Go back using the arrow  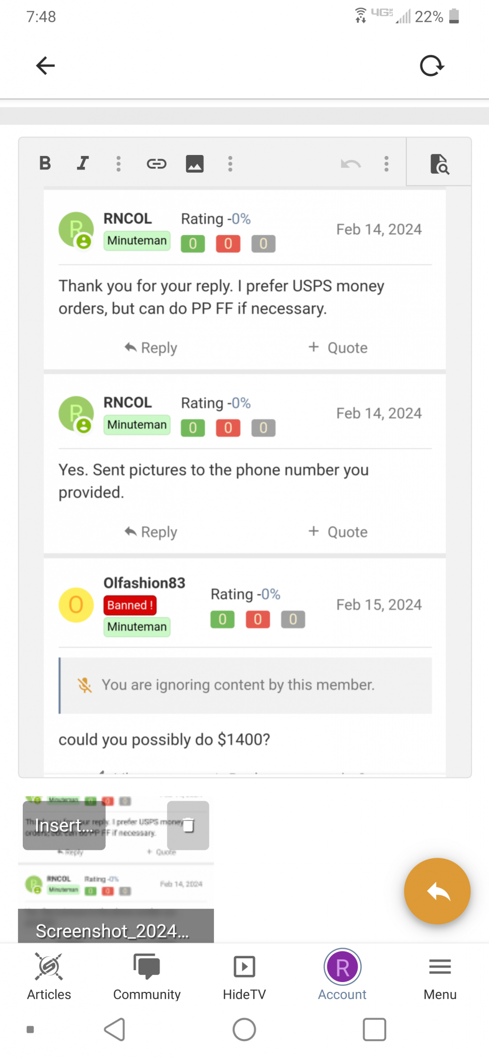(45, 66)
